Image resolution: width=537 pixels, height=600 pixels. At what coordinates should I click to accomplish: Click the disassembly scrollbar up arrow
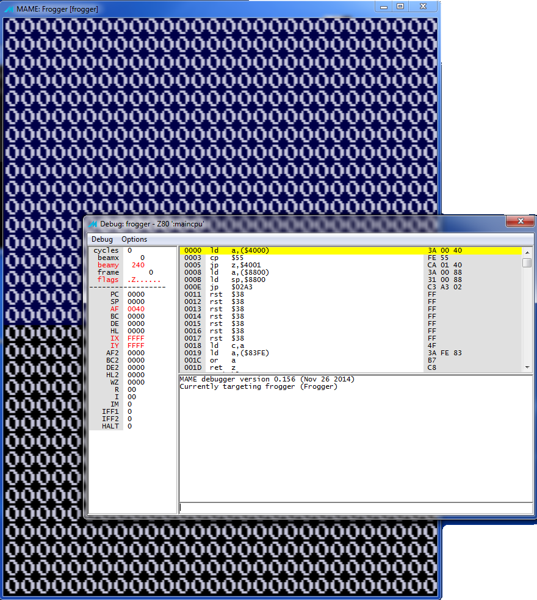tap(527, 253)
